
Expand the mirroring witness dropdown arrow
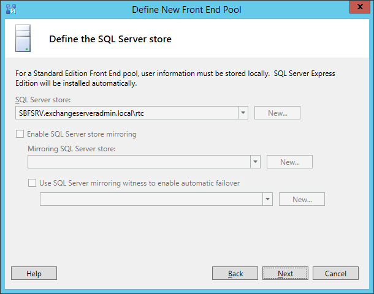click(267, 199)
